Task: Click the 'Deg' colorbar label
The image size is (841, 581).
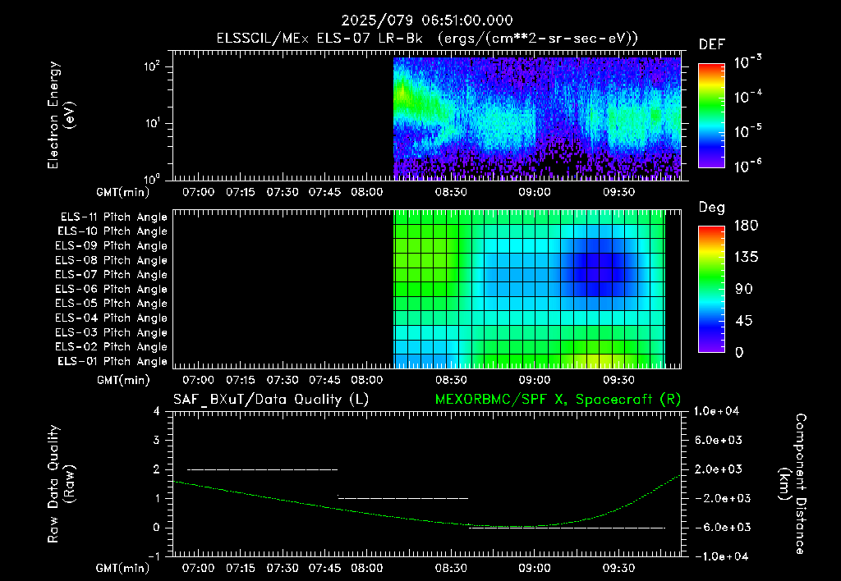Action: [x=712, y=208]
